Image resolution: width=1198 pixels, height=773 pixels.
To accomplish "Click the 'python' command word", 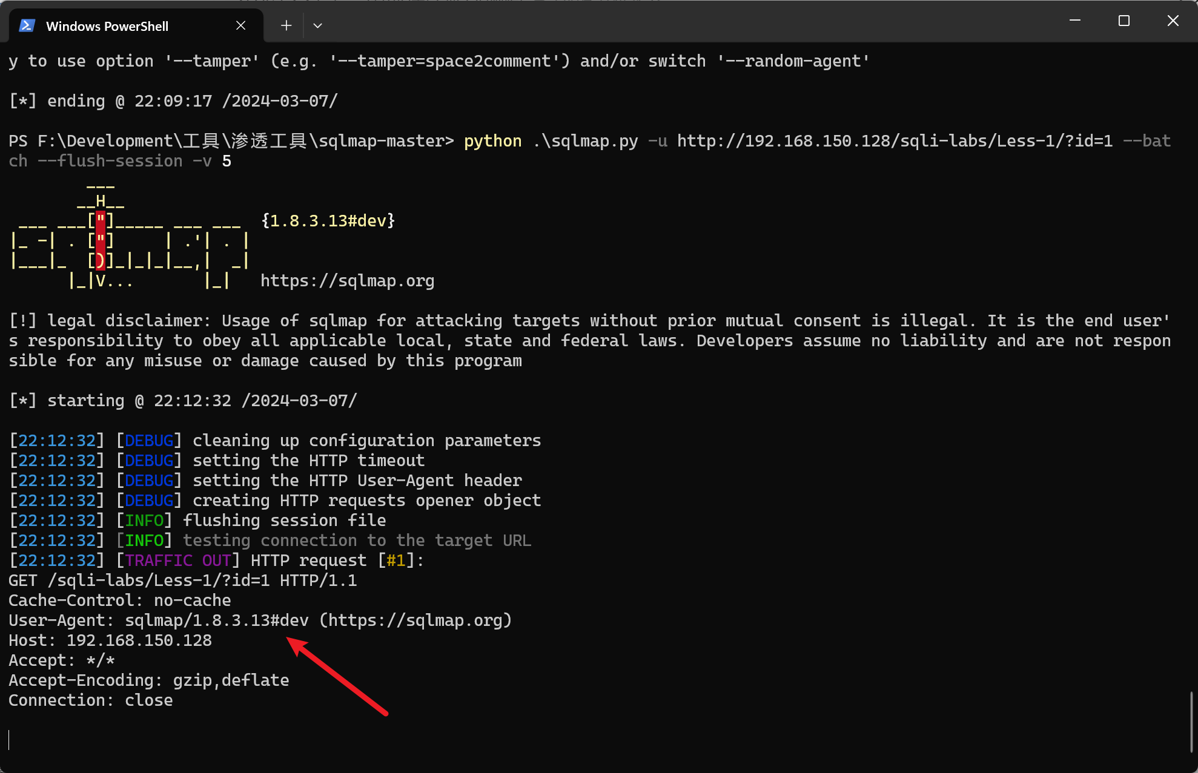I will point(492,141).
